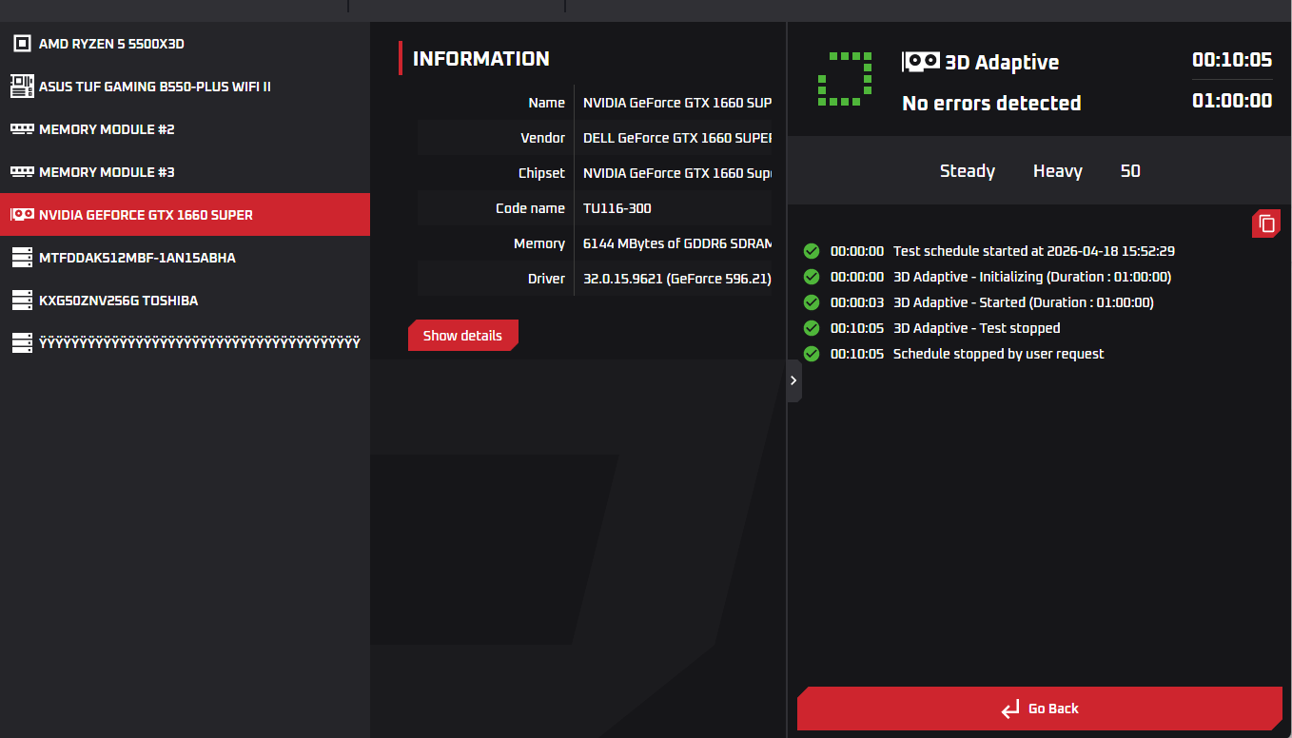The height and width of the screenshot is (738, 1292).
Task: Click the motherboard icon beside ASUS TUF Gaming B550-Plus
Action: [22, 87]
